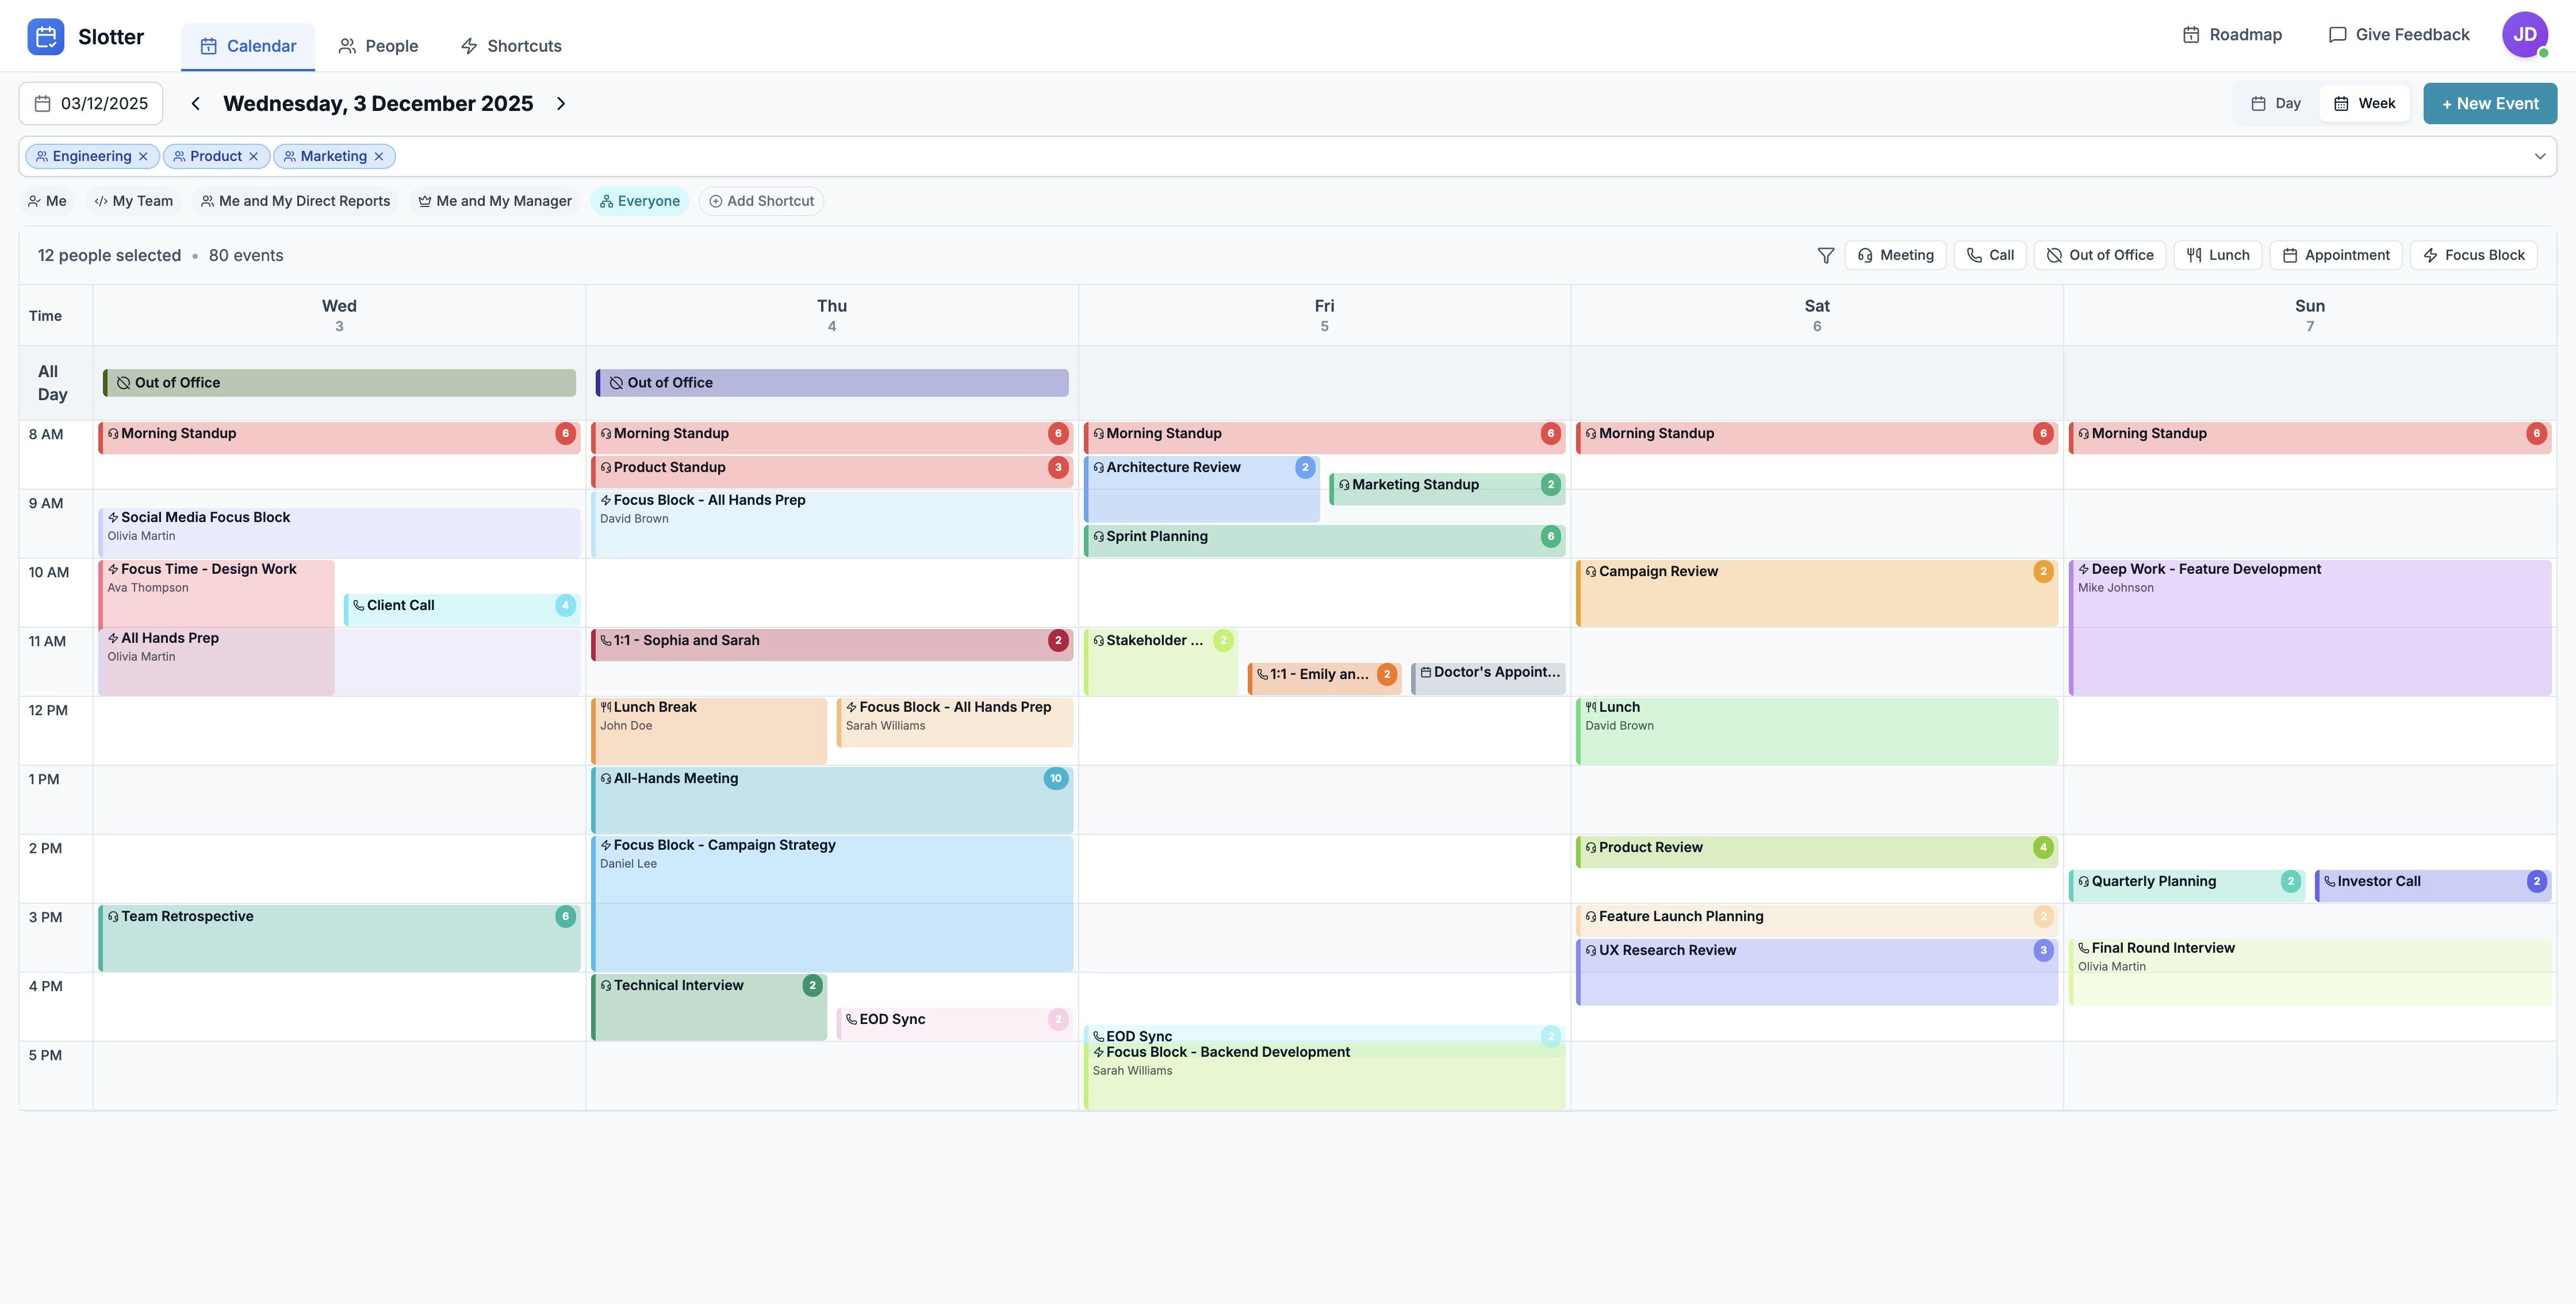Open the blue All-Hands Meeting event
Screen dimensions: 2576x1304
pyautogui.click(x=830, y=800)
